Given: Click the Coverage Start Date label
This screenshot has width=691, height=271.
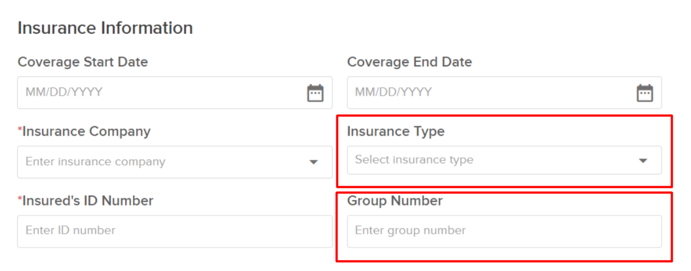Looking at the screenshot, I should [x=83, y=62].
